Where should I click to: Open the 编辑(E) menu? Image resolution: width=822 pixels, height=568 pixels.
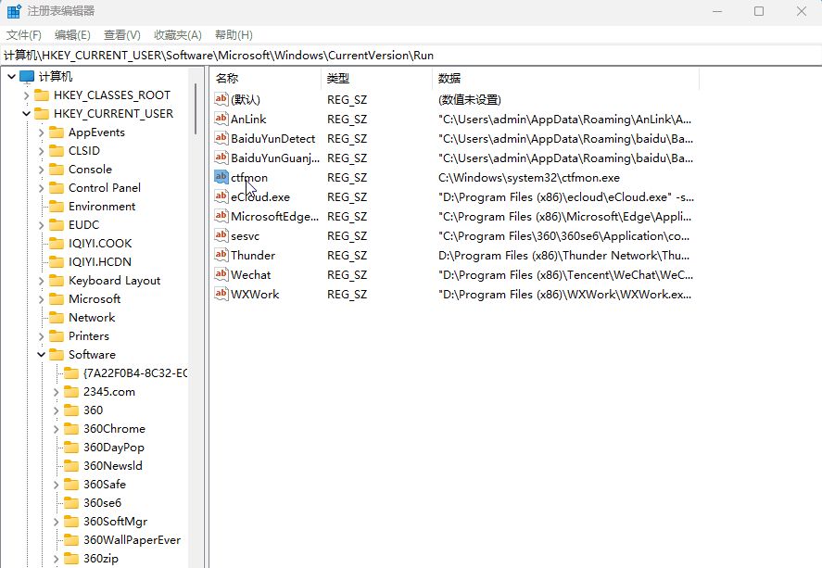72,35
